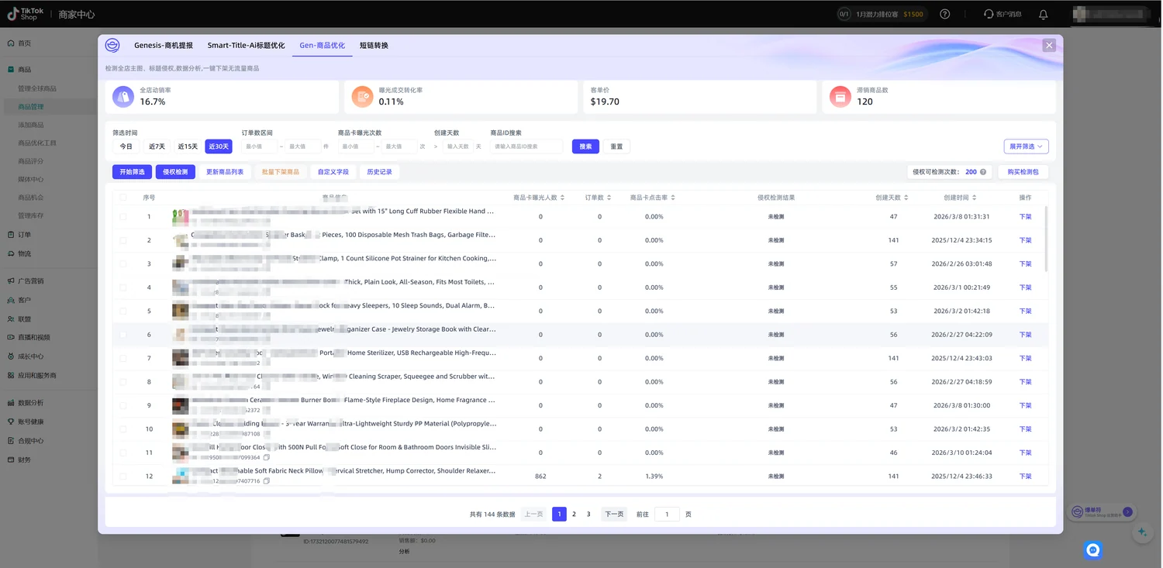This screenshot has width=1163, height=568.
Task: Click 下架 link for row 12
Action: point(1025,477)
